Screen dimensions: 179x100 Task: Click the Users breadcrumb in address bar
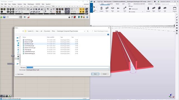(37, 31)
